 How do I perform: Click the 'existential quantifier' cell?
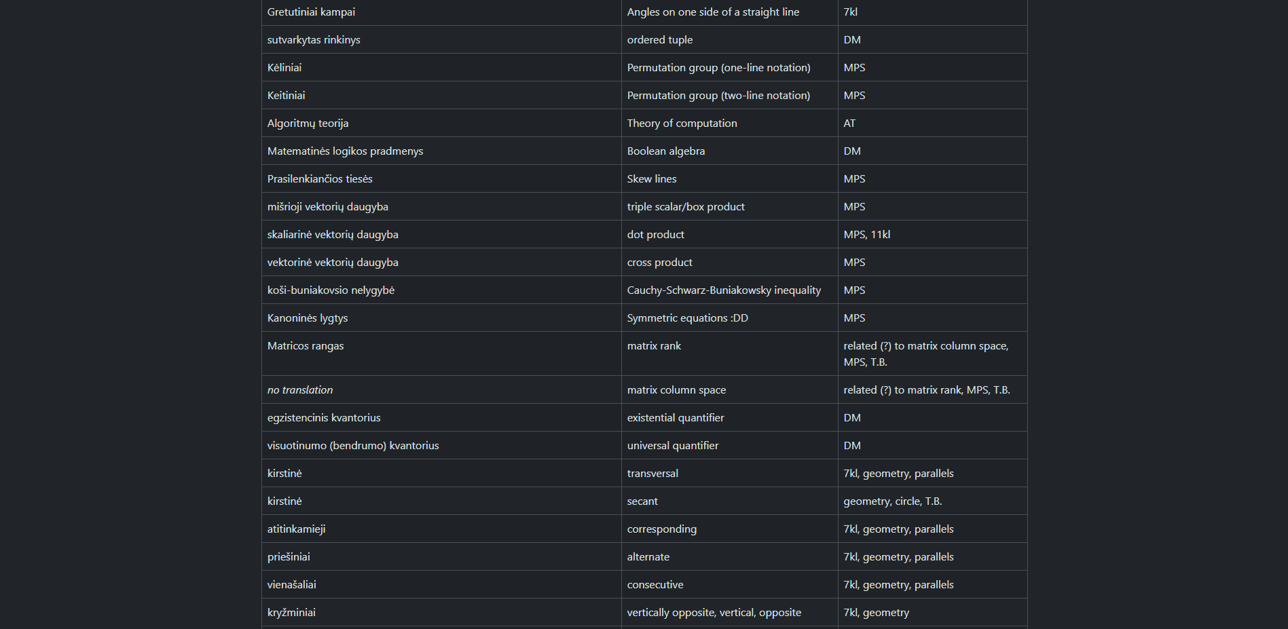coord(676,418)
